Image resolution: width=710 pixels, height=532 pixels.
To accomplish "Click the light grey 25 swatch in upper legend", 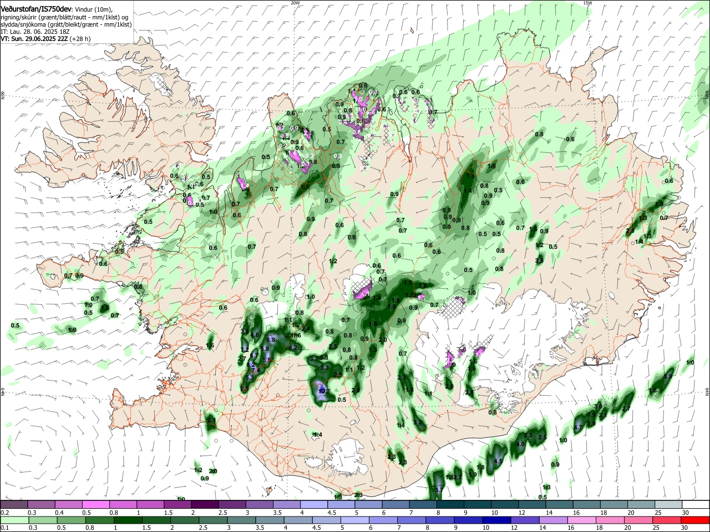I will click(x=667, y=504).
